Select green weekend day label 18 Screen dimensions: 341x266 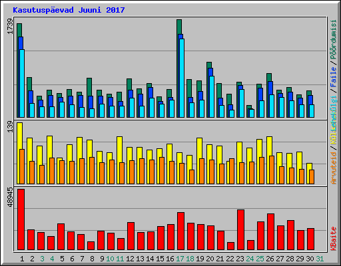point(190,259)
